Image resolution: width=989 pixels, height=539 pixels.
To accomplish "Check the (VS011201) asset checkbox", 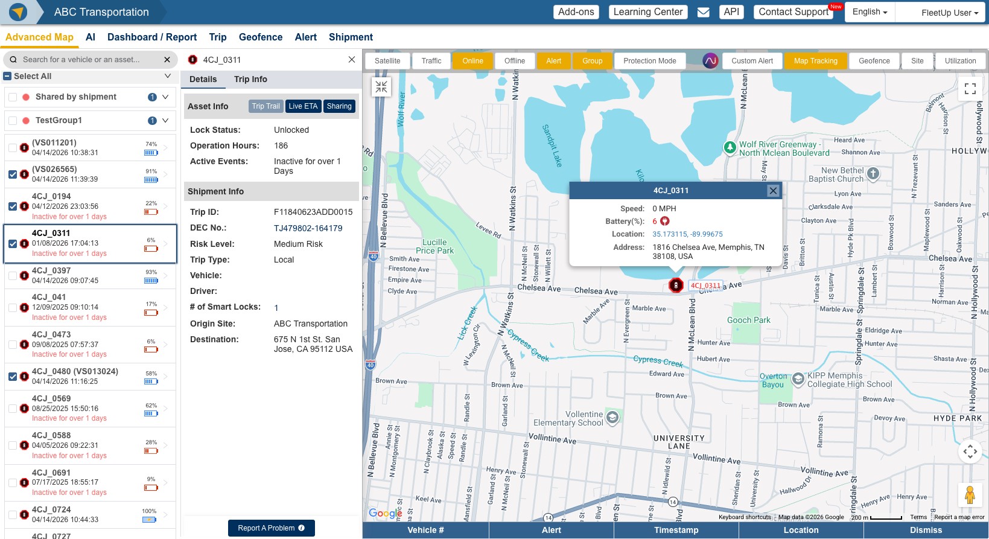I will pyautogui.click(x=13, y=147).
